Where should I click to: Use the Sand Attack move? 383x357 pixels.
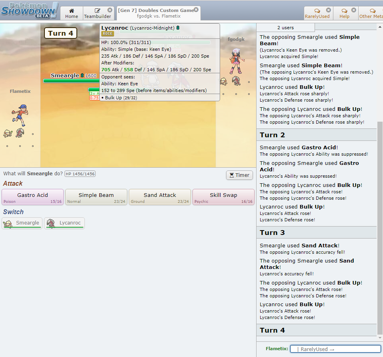tap(160, 197)
